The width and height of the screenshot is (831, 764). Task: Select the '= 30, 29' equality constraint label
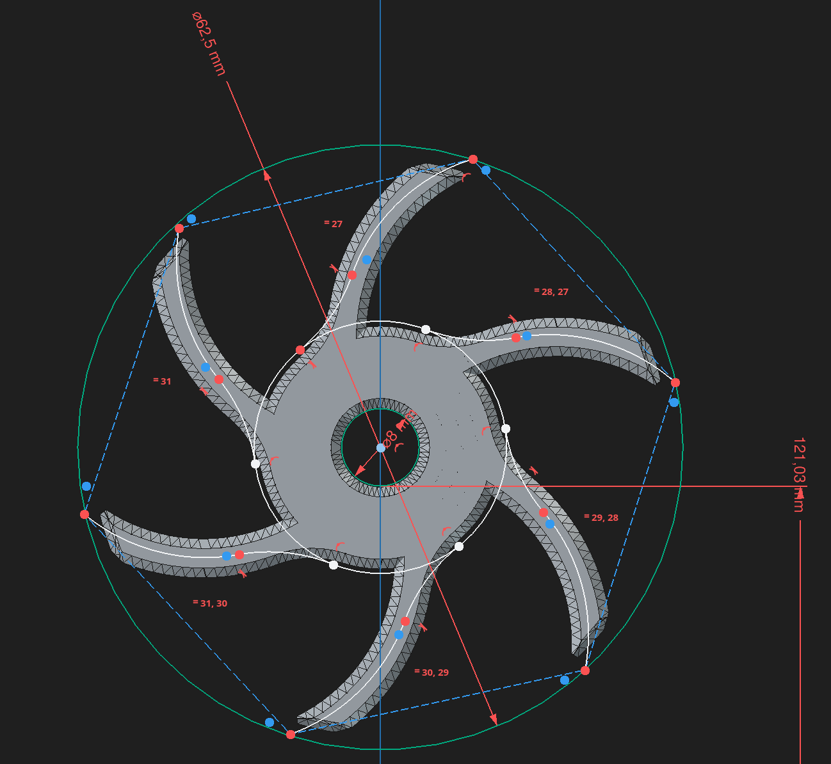(x=432, y=672)
